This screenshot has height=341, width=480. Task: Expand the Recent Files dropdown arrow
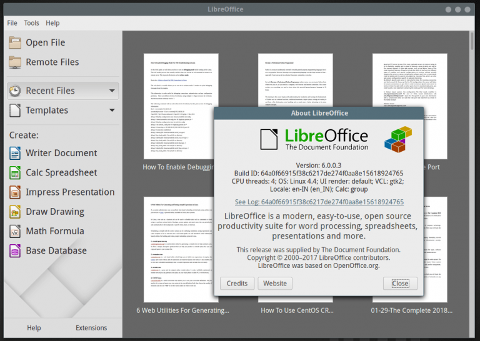[x=112, y=91]
